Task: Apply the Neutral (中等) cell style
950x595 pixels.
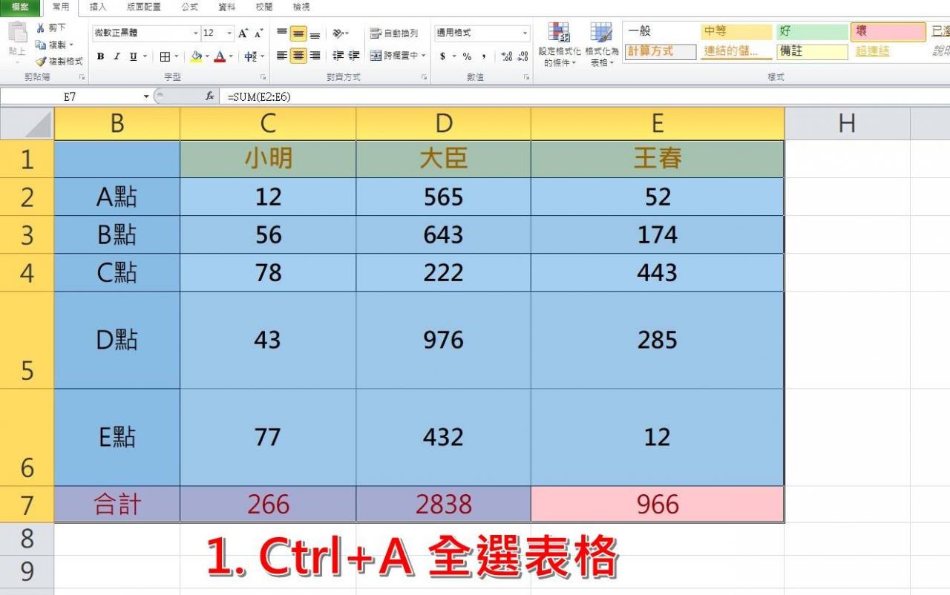Action: click(x=737, y=31)
